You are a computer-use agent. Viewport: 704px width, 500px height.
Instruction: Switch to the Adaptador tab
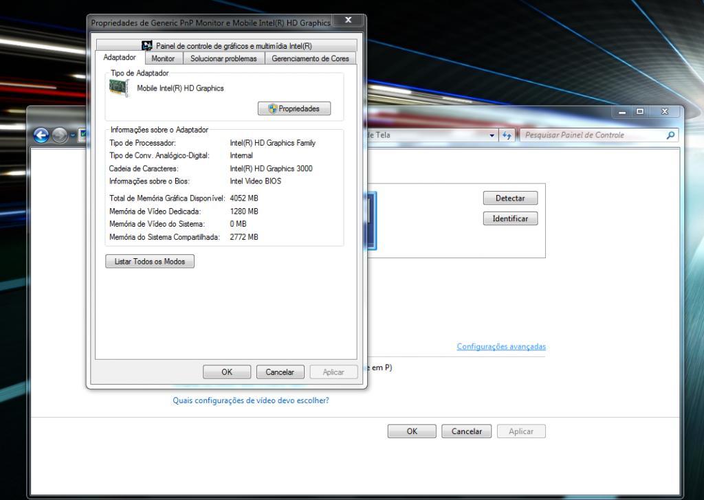tap(120, 58)
